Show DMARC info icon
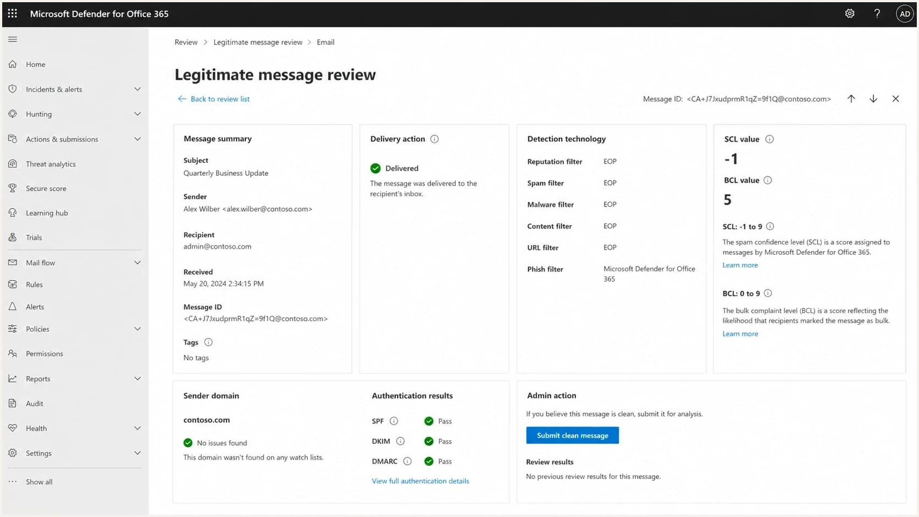 coord(407,462)
